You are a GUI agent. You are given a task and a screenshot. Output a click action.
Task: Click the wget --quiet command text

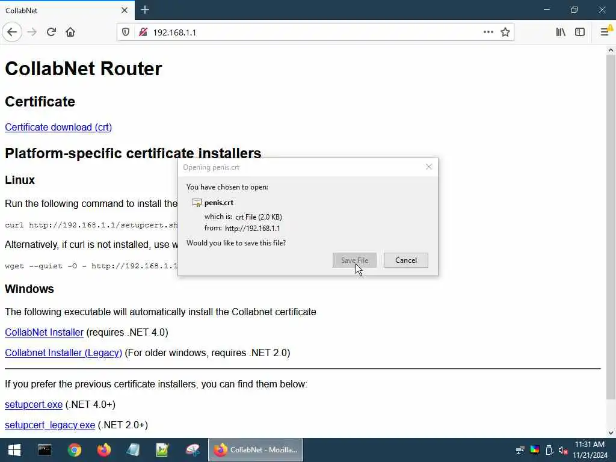tap(91, 266)
